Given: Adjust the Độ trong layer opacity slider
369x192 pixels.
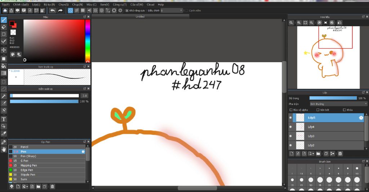Looking at the screenshot, I should (x=333, y=98).
